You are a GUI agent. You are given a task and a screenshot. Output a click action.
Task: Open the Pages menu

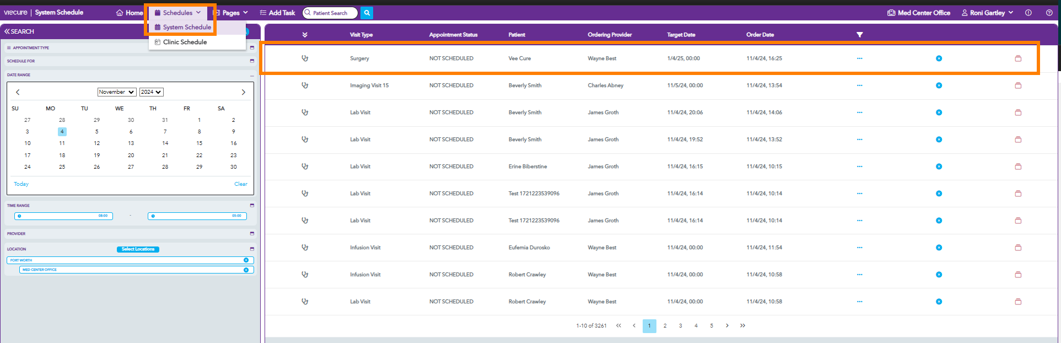[230, 13]
